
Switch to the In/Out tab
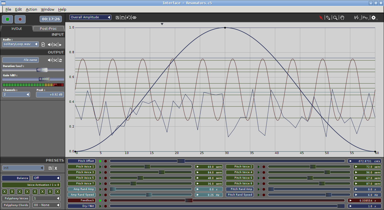[x=17, y=28]
